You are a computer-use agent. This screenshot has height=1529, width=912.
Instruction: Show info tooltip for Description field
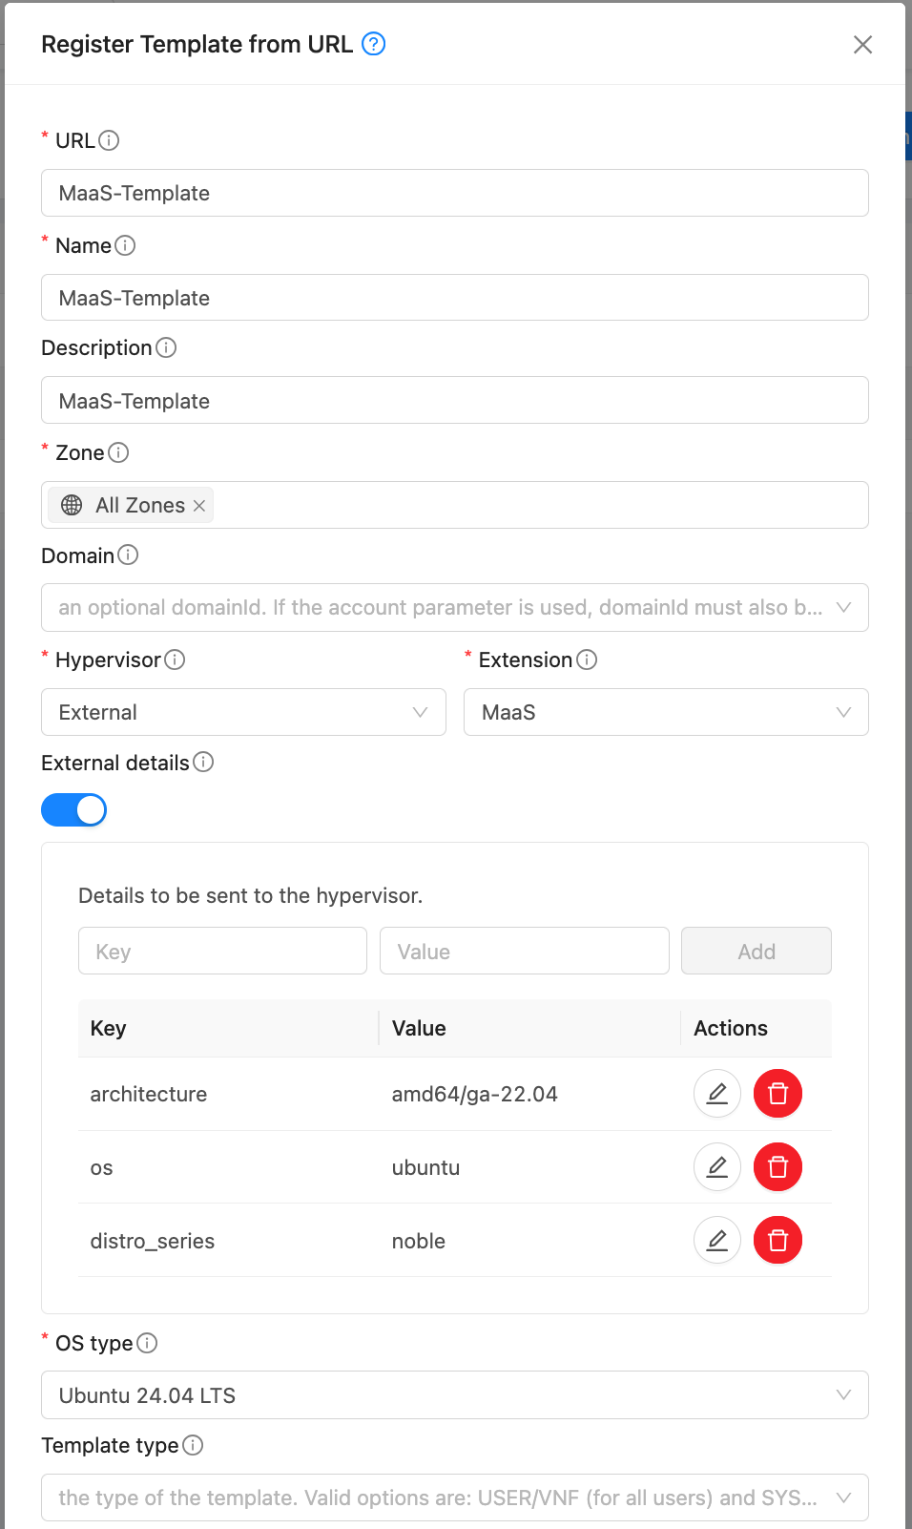[166, 347]
